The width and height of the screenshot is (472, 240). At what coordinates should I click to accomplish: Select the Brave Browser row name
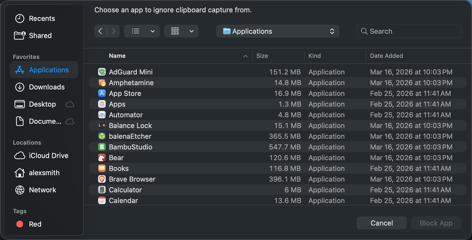click(x=132, y=179)
